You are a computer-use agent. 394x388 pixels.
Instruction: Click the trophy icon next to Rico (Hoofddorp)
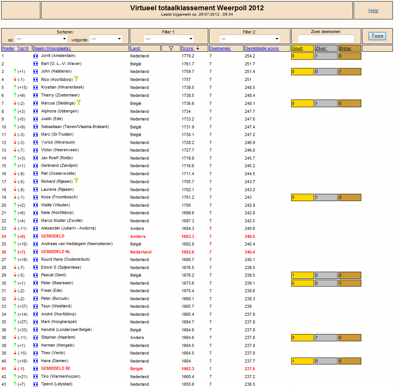76,79
